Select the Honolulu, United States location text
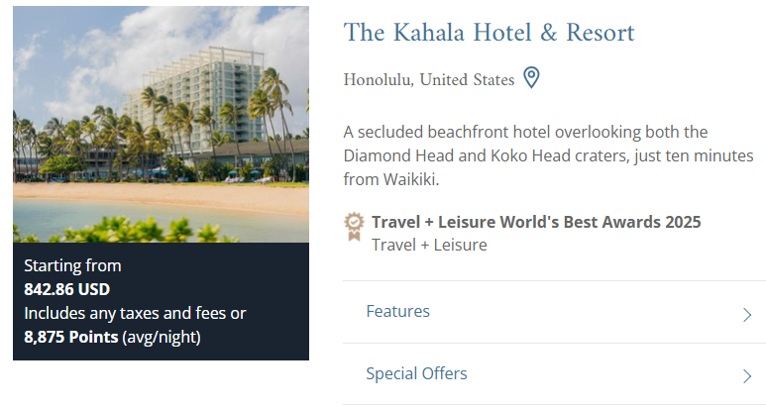This screenshot has width=766, height=408. point(429,79)
